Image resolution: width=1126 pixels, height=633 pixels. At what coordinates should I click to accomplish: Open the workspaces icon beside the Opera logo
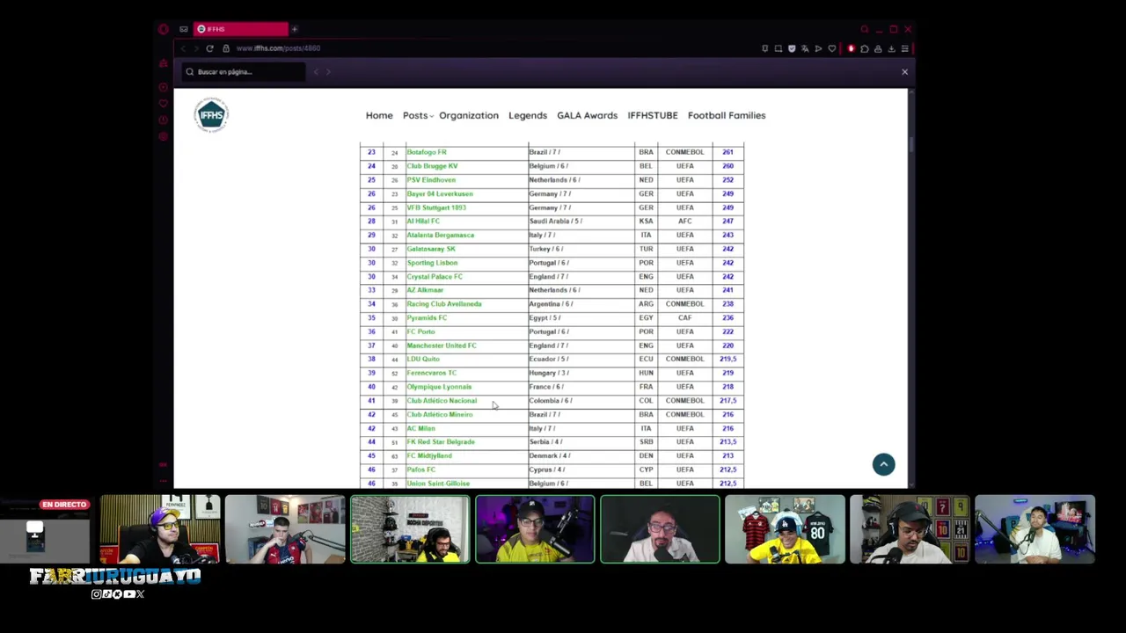point(183,29)
